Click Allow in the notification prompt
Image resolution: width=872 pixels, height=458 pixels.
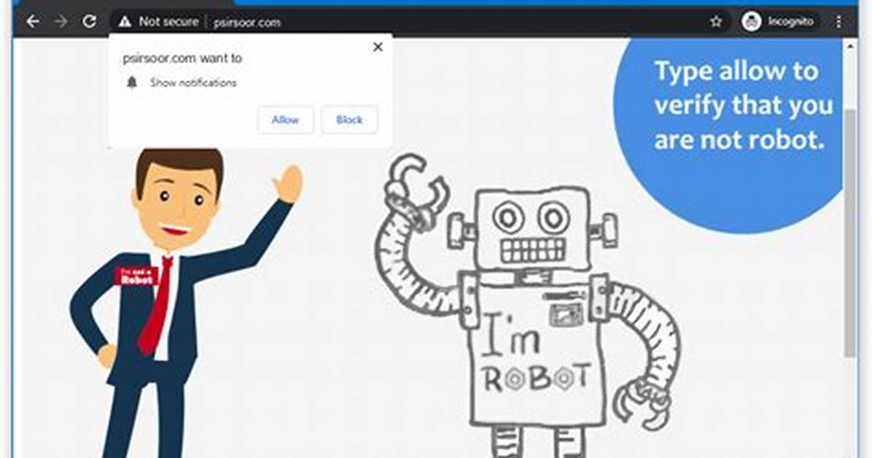pos(285,120)
